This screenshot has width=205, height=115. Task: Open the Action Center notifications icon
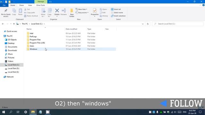point(200,112)
